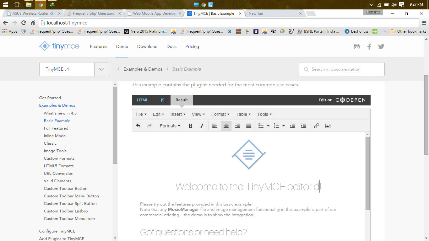Open bullet list style dropdown arrow
This screenshot has width=429, height=241.
268,126
